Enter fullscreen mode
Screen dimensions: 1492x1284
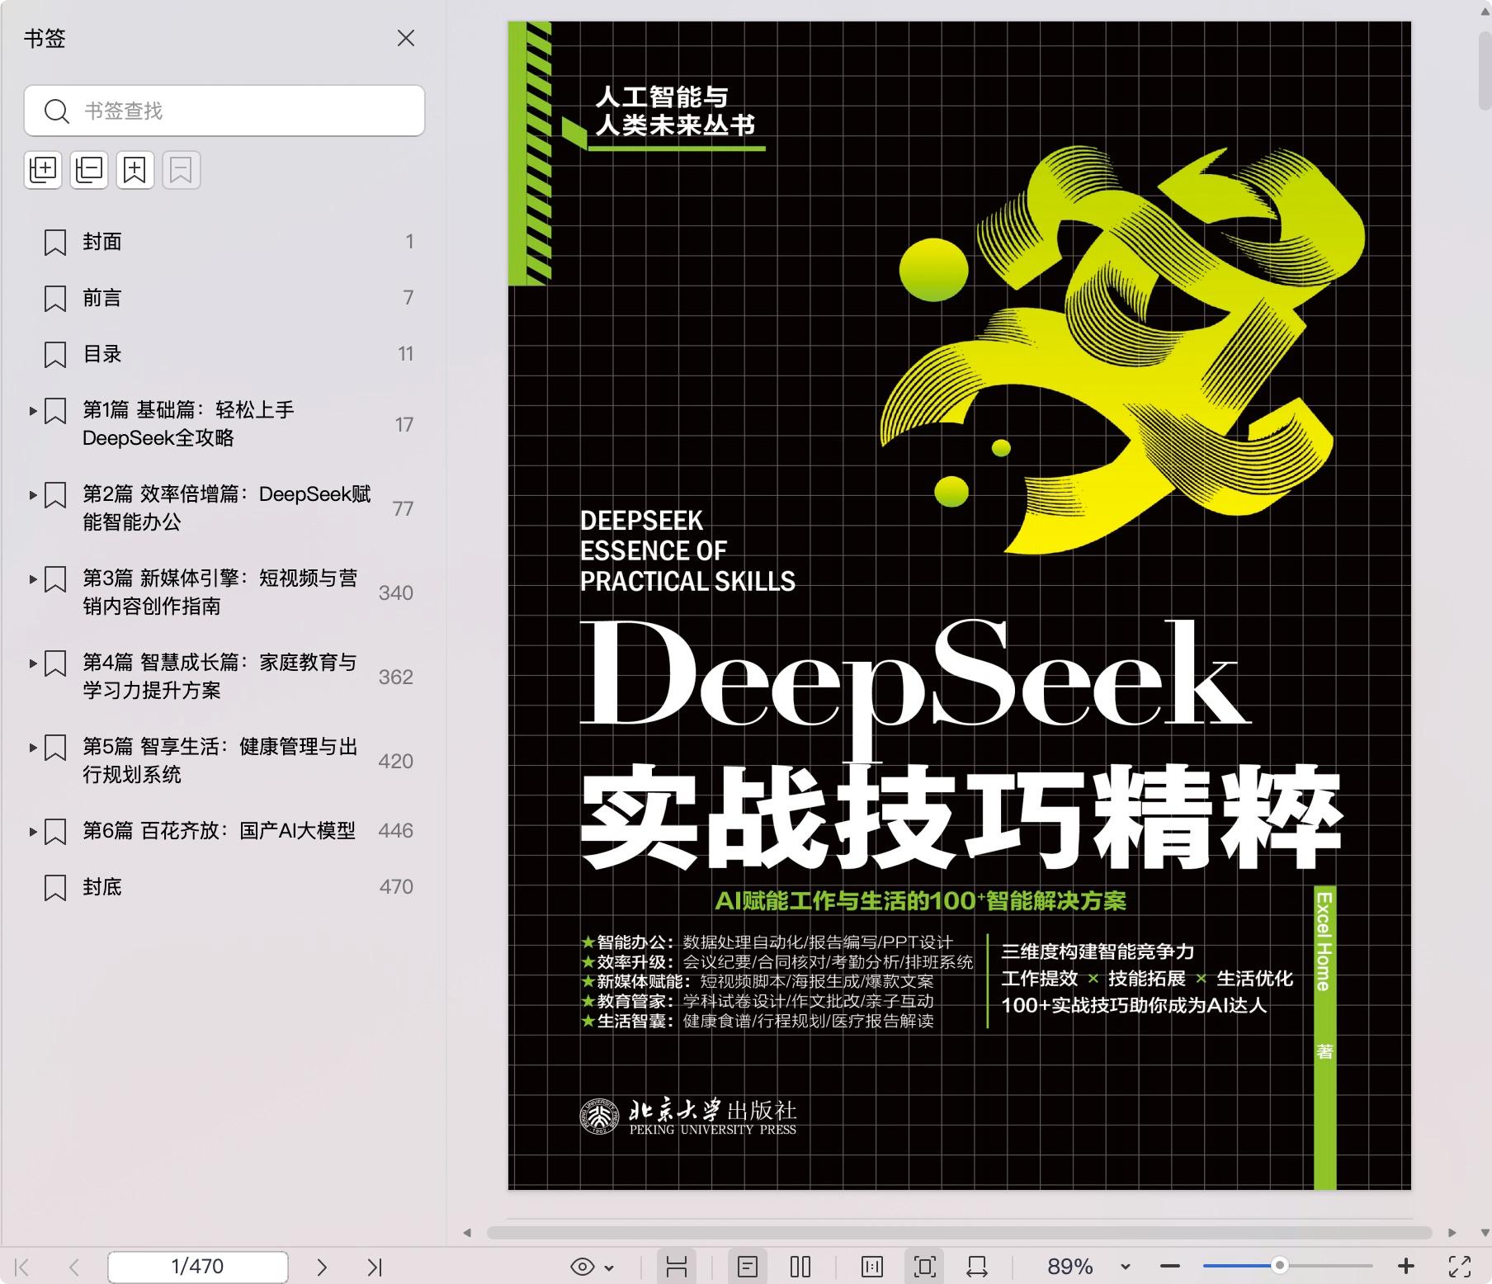(1460, 1267)
